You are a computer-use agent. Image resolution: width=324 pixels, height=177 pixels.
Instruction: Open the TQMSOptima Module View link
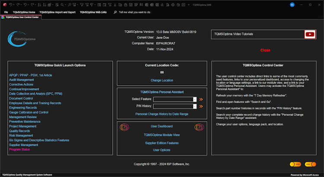162,135
